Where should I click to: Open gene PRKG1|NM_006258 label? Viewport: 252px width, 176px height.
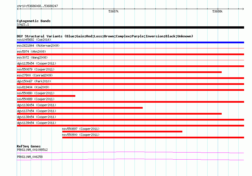click(30, 157)
